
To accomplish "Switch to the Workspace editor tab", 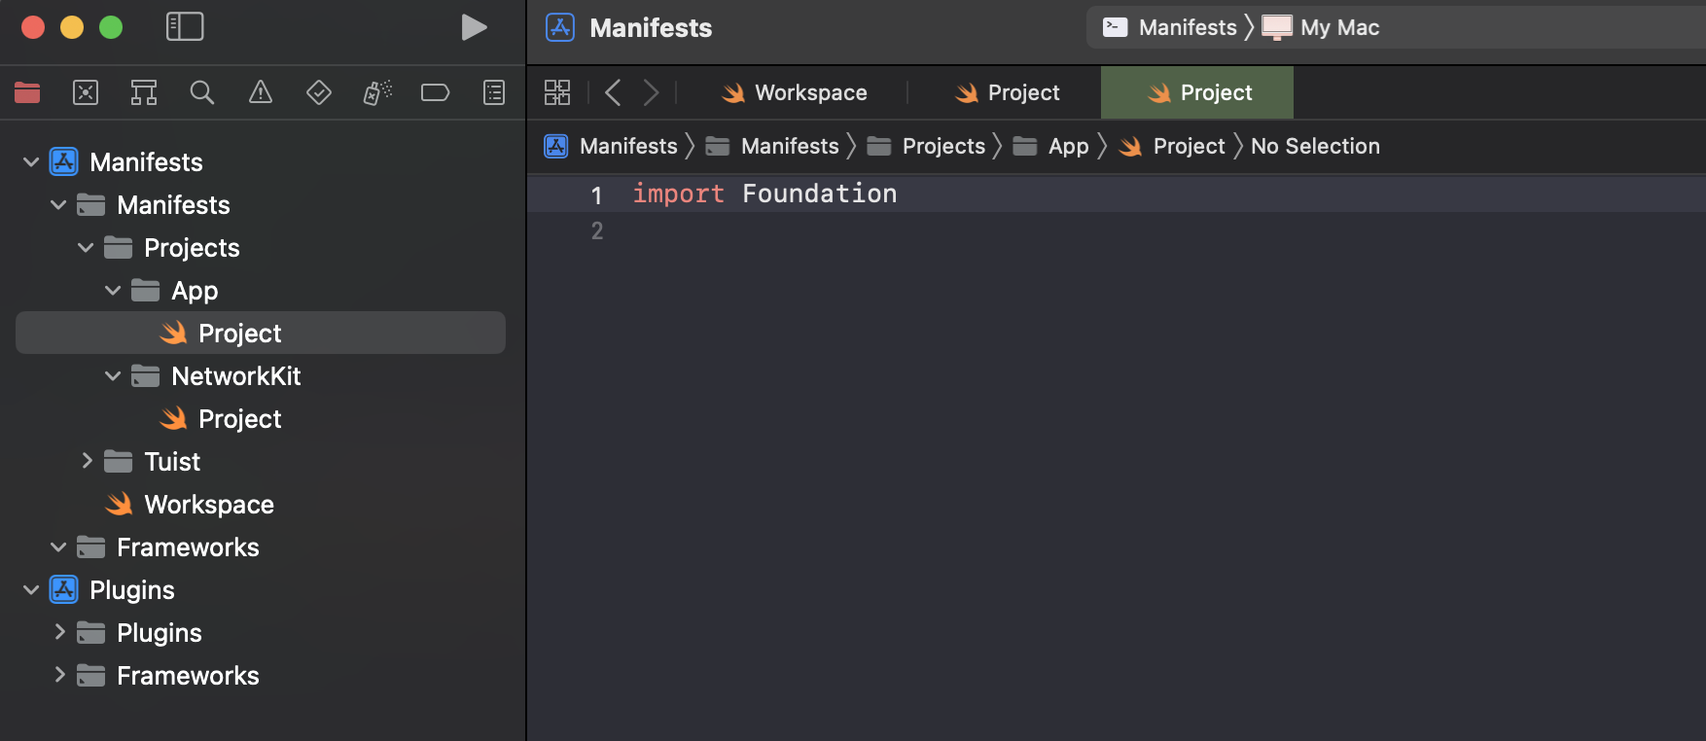I will point(794,92).
